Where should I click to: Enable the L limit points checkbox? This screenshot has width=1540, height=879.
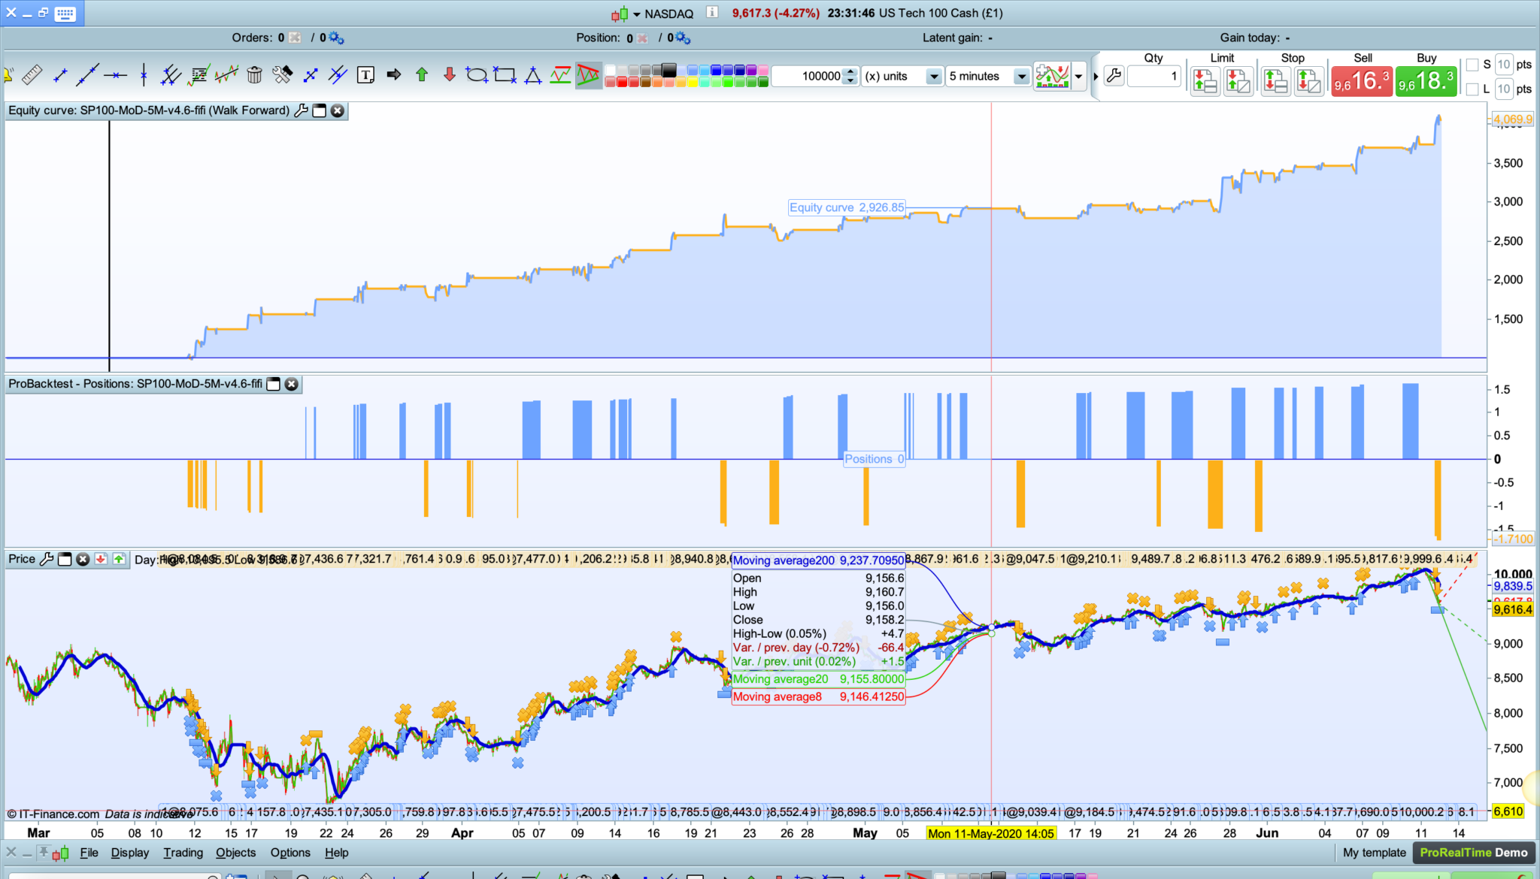pyautogui.click(x=1472, y=89)
